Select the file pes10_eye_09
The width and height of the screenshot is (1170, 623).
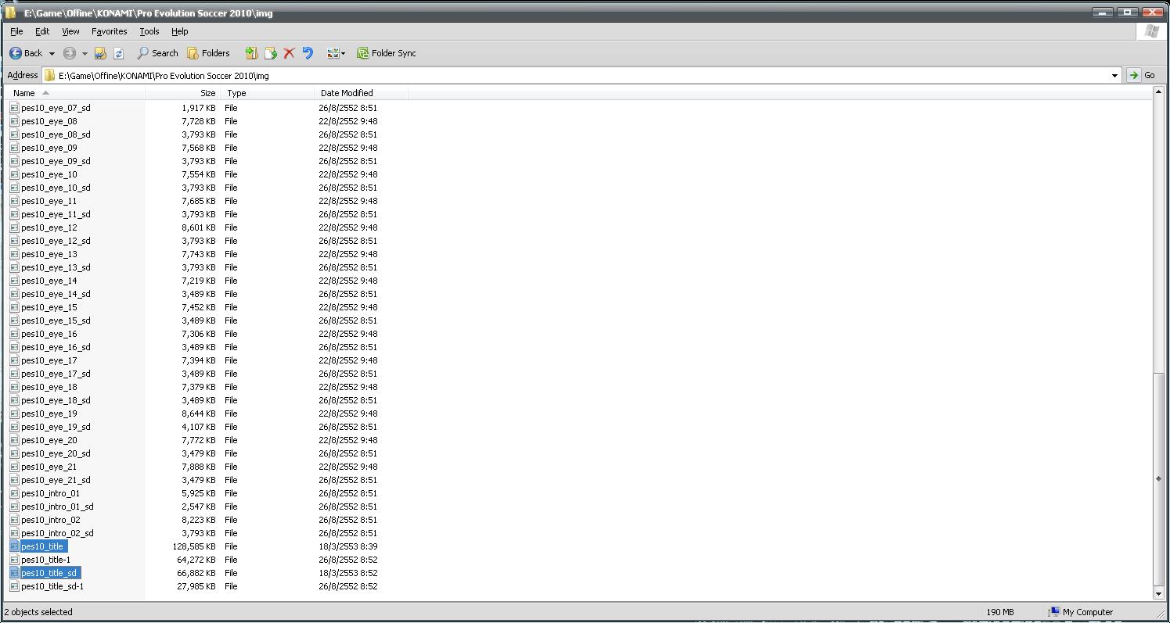(x=49, y=148)
